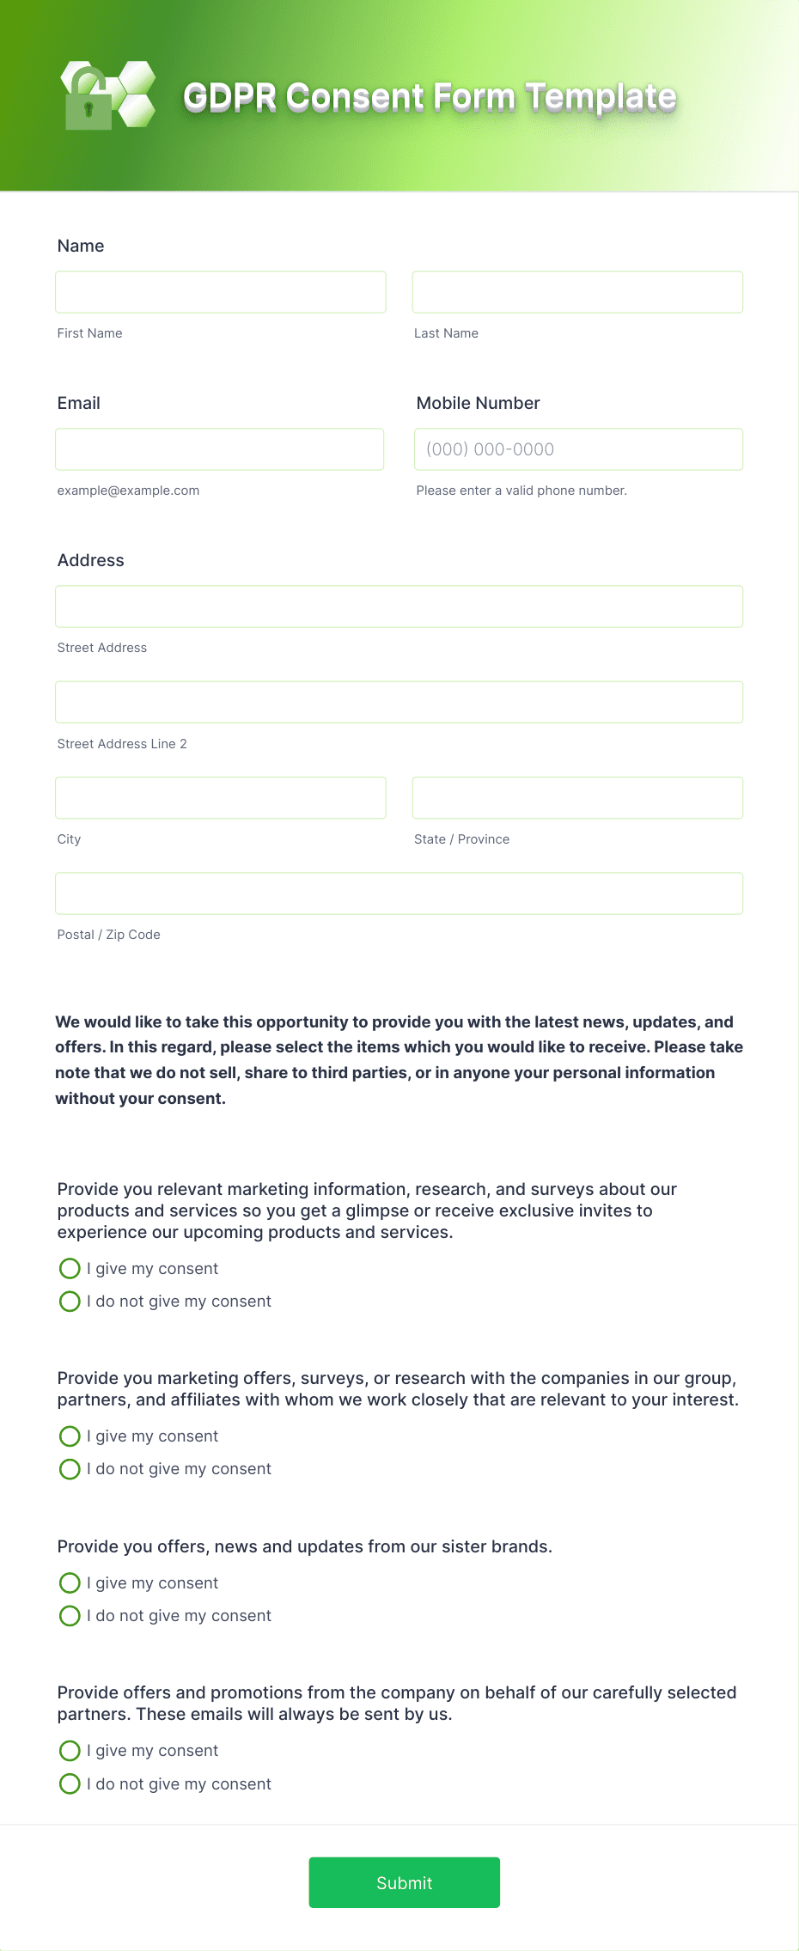Click the Last Name input field
This screenshot has height=1951, width=799.
click(x=576, y=292)
